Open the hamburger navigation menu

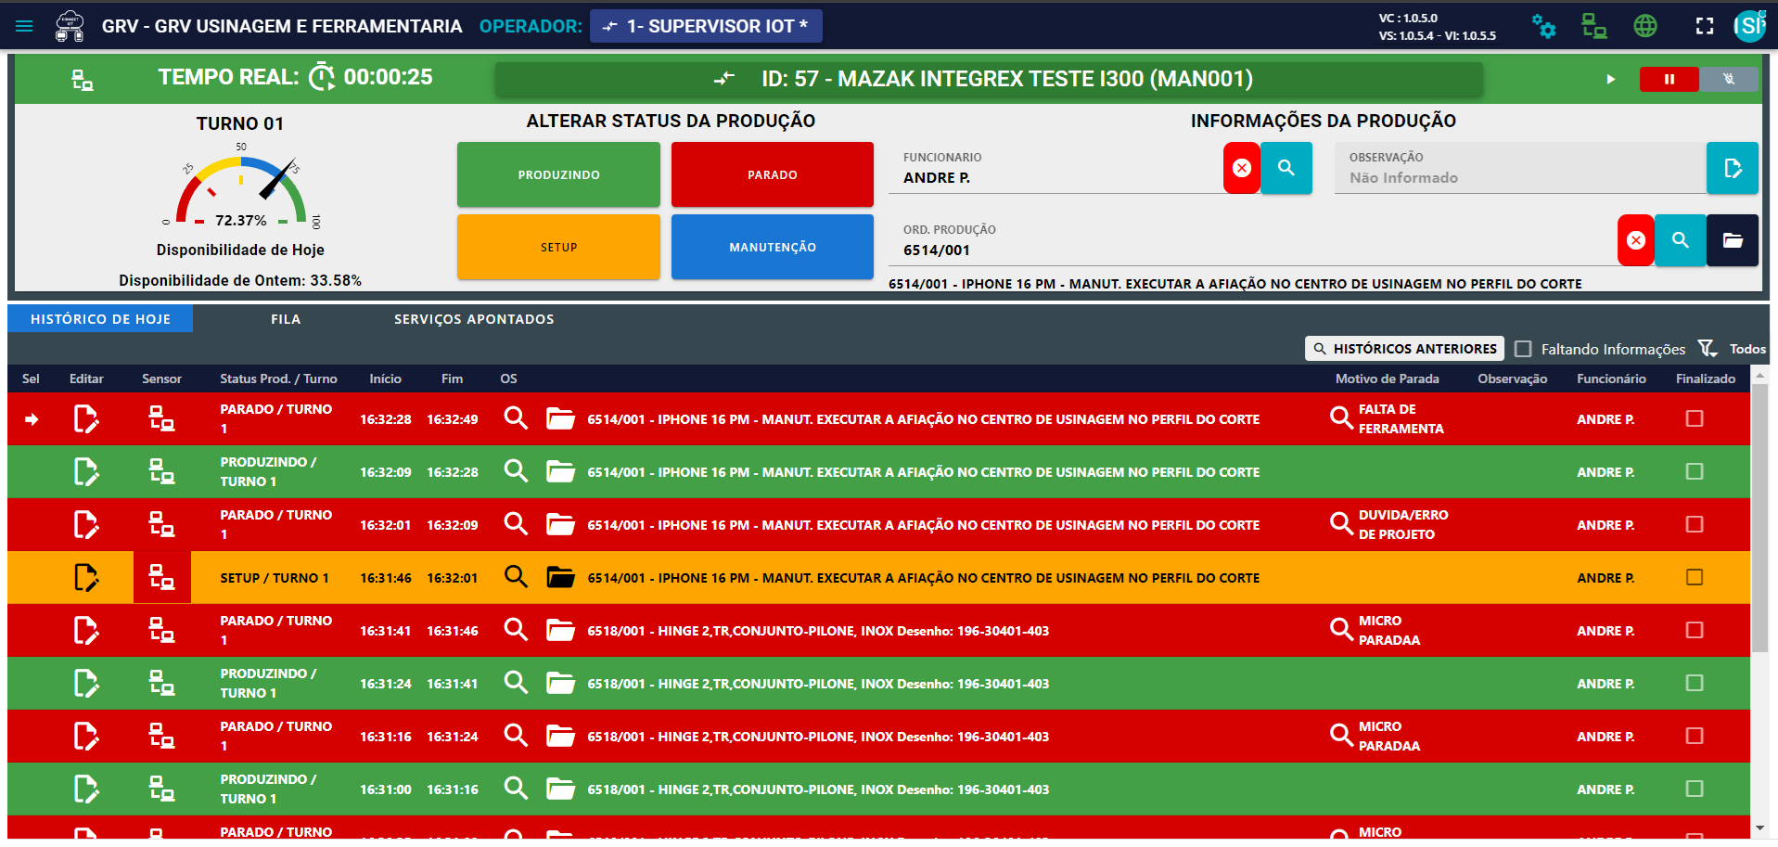(x=24, y=26)
